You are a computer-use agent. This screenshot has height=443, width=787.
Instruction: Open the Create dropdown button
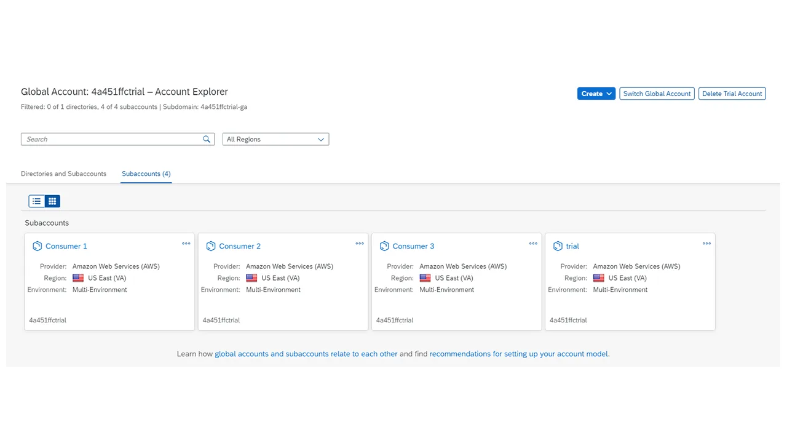coord(596,94)
